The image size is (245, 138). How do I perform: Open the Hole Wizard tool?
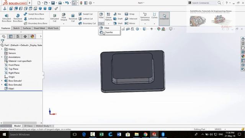coord(64,17)
